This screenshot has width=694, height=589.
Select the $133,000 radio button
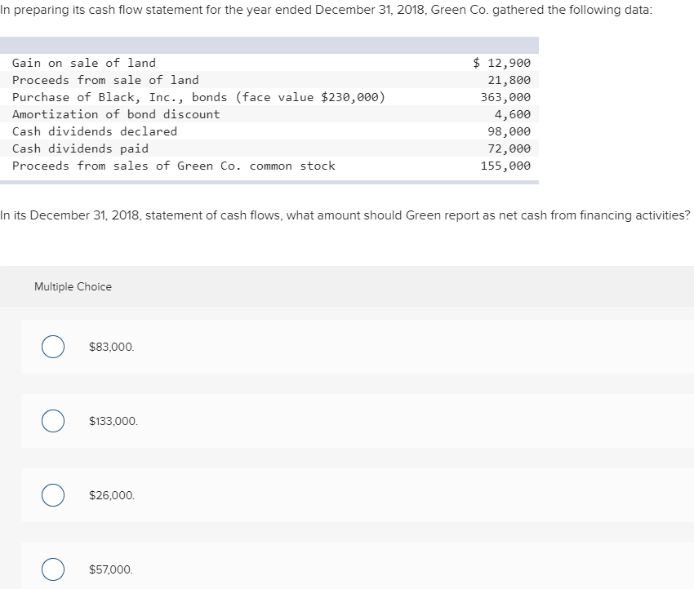52,421
